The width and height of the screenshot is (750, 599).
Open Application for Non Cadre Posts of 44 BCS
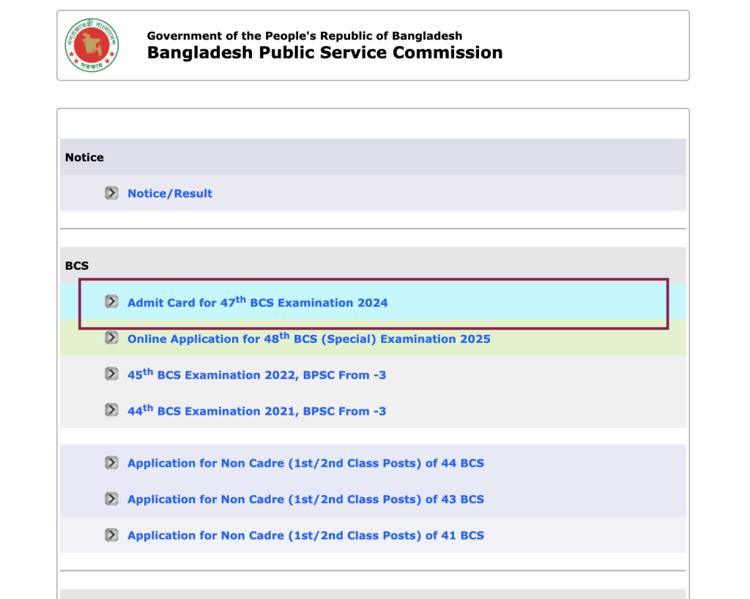point(305,464)
